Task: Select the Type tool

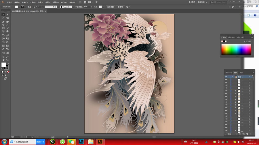Action: [x=3, y=25]
